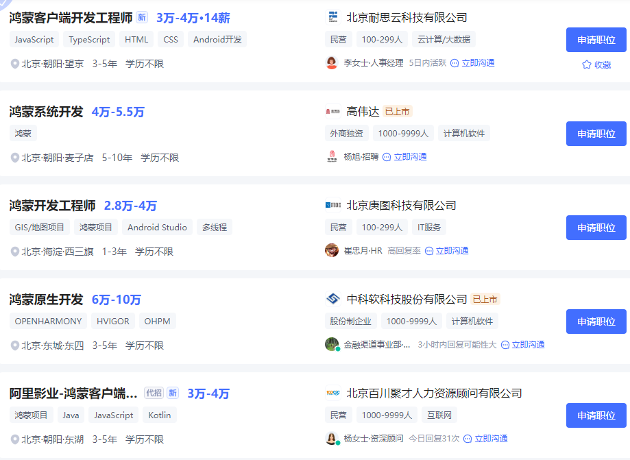Viewport: 630px width, 460px height.
Task: Click location pin for 北京·朝阳·东湖
Action: click(15, 439)
